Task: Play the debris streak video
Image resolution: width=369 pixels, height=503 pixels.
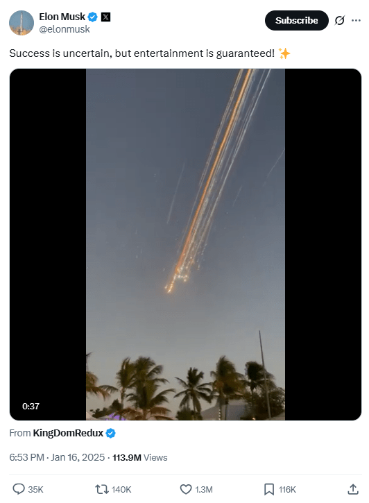Action: [185, 244]
